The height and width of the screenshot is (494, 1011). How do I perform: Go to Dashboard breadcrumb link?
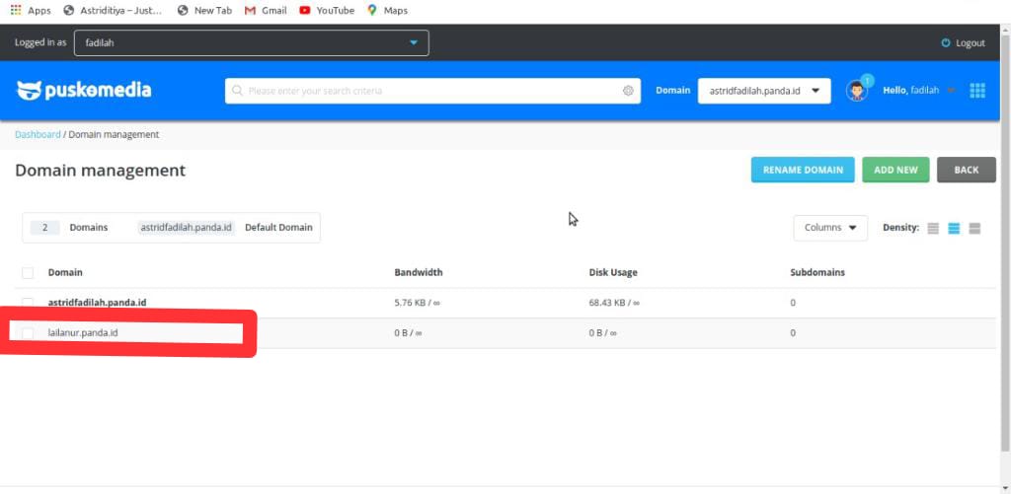[x=38, y=134]
